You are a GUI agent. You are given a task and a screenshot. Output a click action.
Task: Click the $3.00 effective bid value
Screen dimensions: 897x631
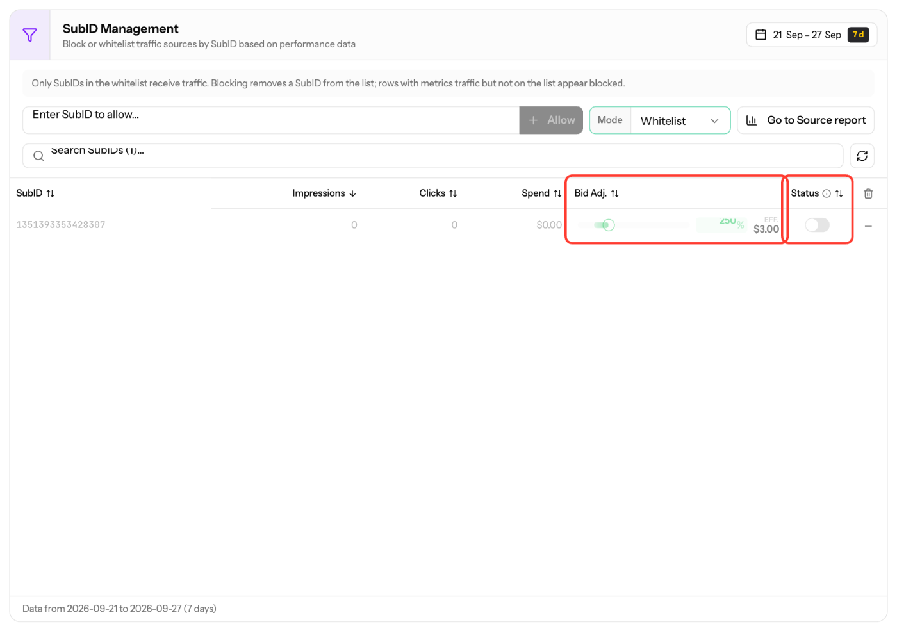[766, 229]
